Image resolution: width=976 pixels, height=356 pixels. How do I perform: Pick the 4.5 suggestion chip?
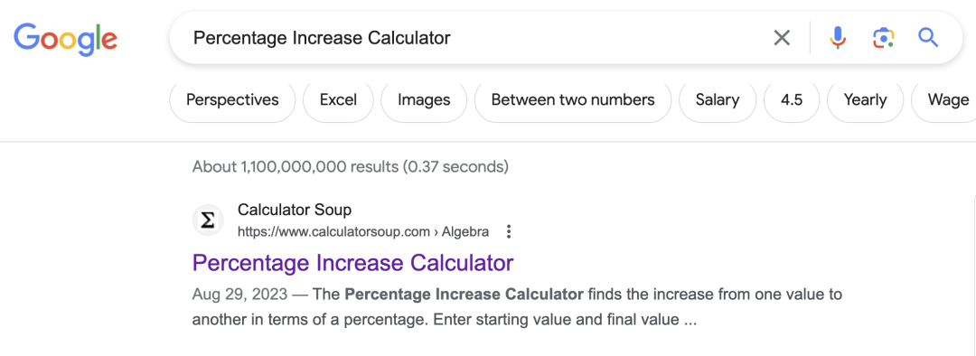point(792,99)
